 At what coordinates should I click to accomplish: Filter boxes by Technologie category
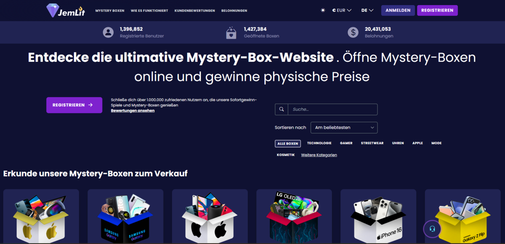pyautogui.click(x=319, y=143)
